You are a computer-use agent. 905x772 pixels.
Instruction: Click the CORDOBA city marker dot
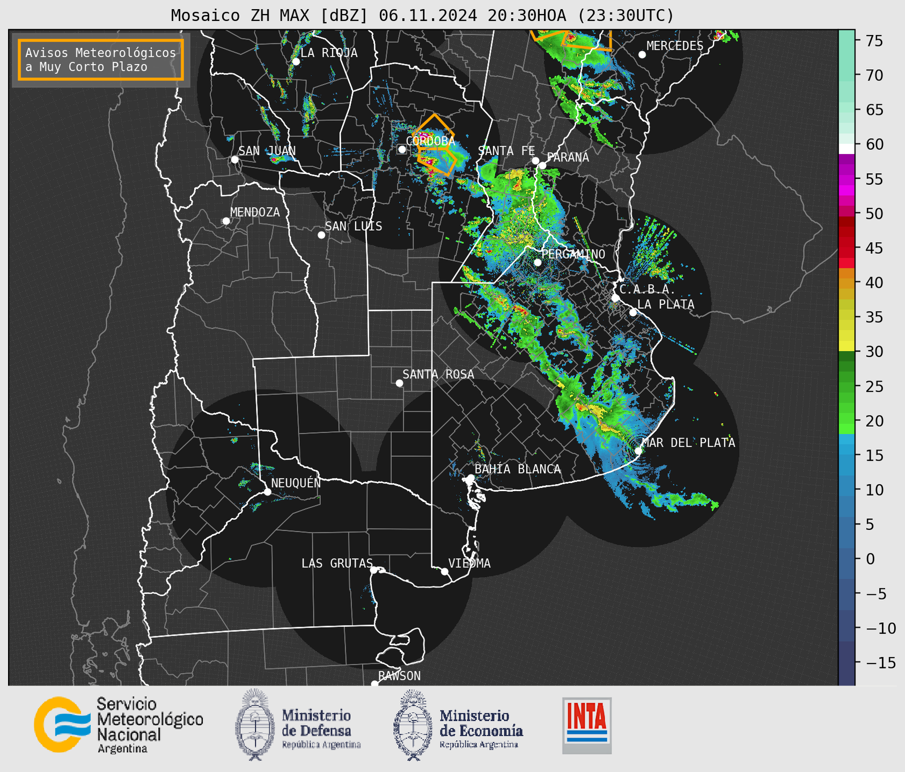pos(402,149)
